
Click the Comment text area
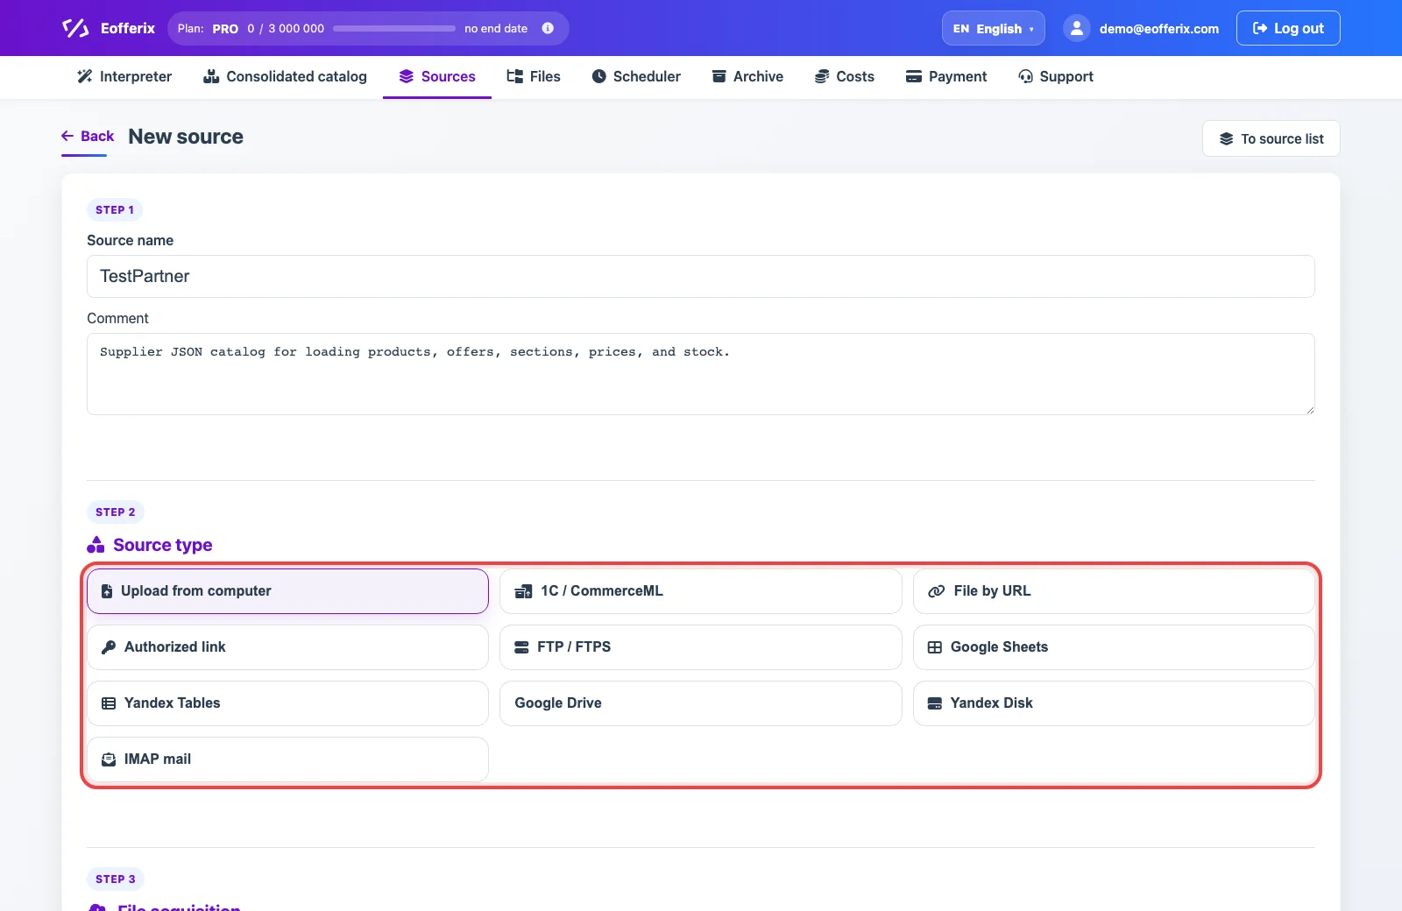click(x=701, y=374)
